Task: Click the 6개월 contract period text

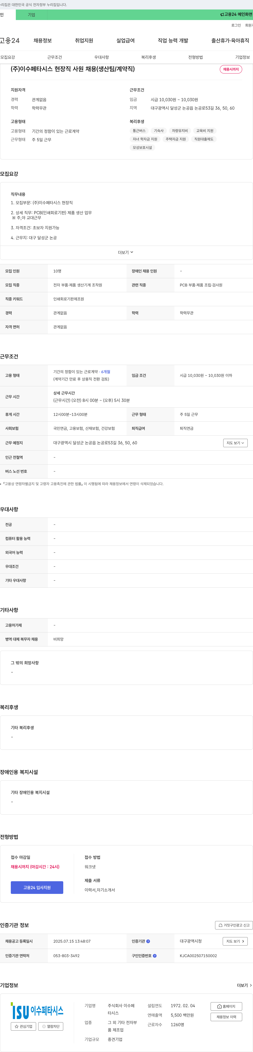Action: [105, 372]
